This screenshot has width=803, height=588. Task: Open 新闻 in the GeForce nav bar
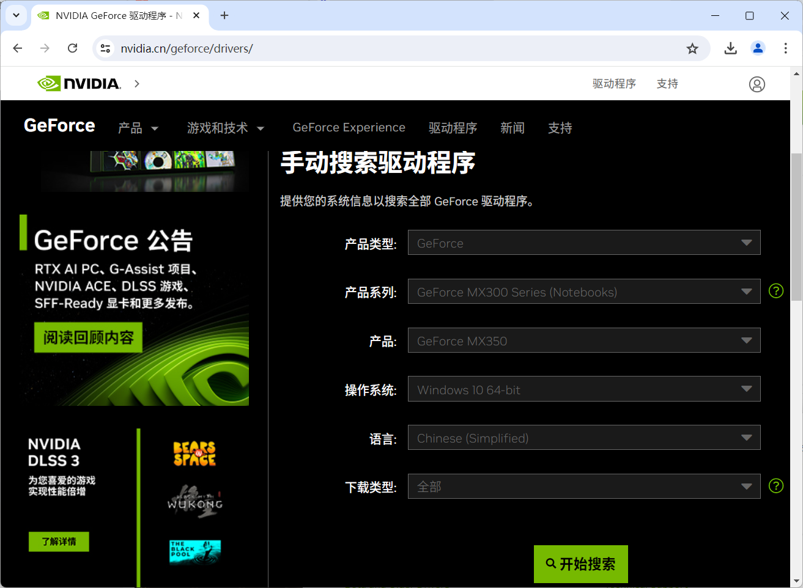click(513, 128)
